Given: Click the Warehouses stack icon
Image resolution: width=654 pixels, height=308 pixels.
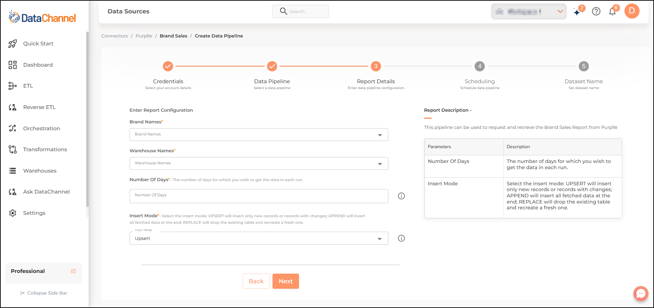Looking at the screenshot, I should point(13,171).
